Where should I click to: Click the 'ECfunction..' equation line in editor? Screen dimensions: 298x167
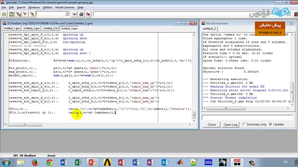[x=100, y=61]
